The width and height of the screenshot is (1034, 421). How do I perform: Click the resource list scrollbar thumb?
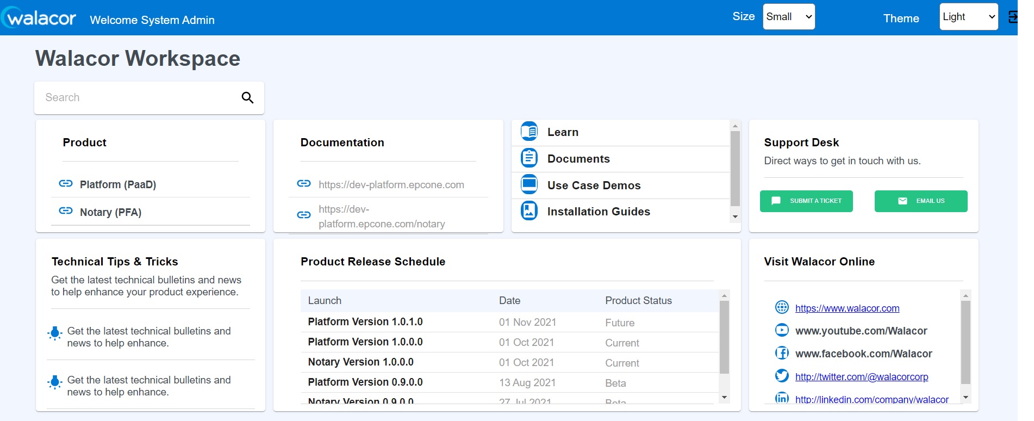(735, 169)
